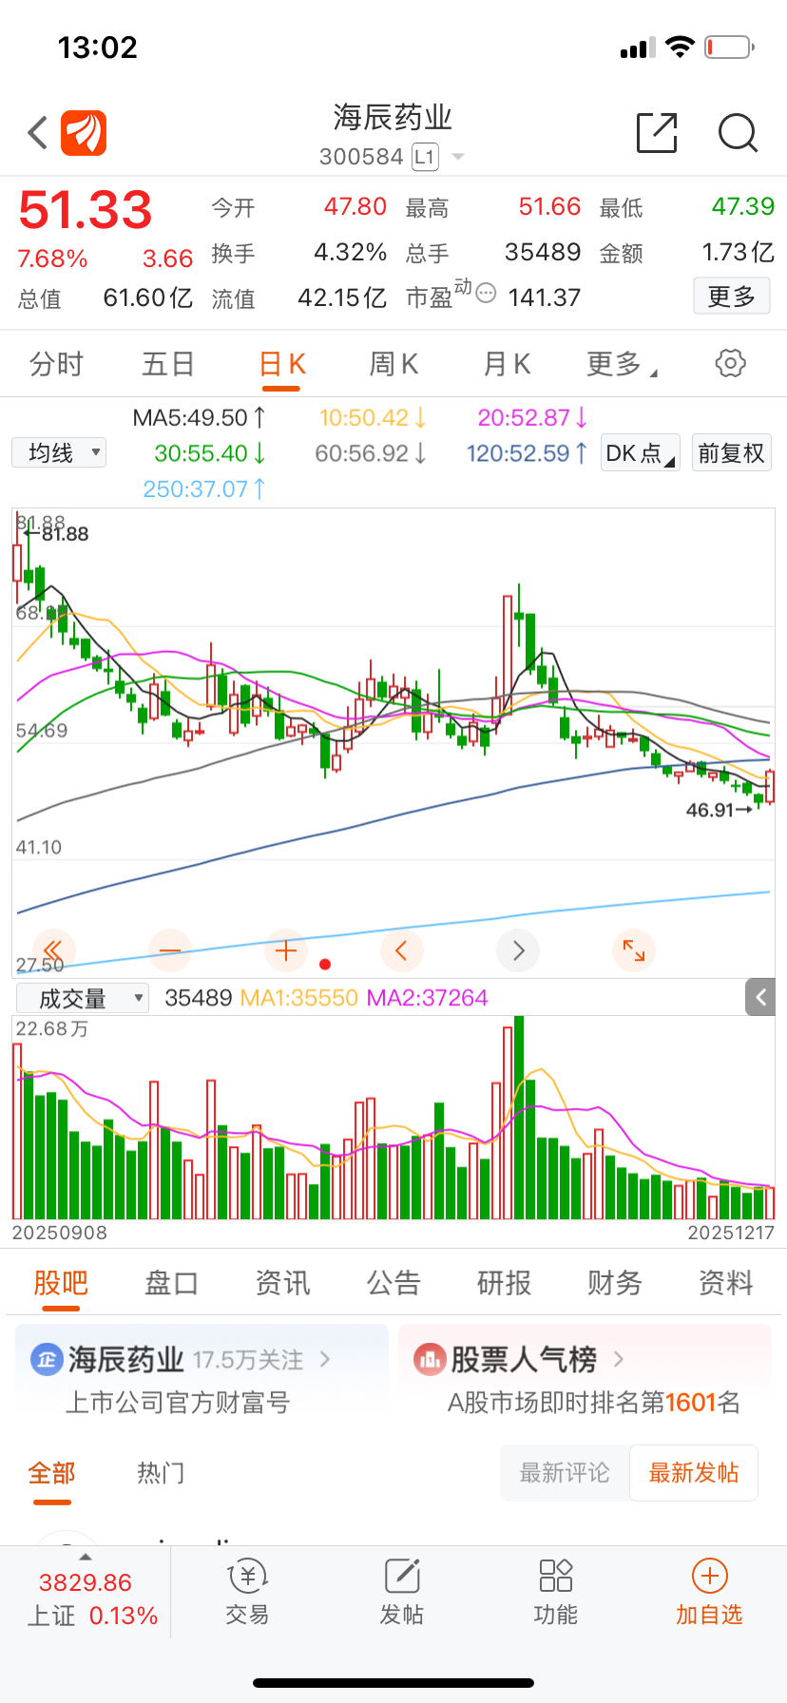The image size is (787, 1703).
Task: Open 海辰药业 17.5万关注 chevron
Action: (325, 1359)
